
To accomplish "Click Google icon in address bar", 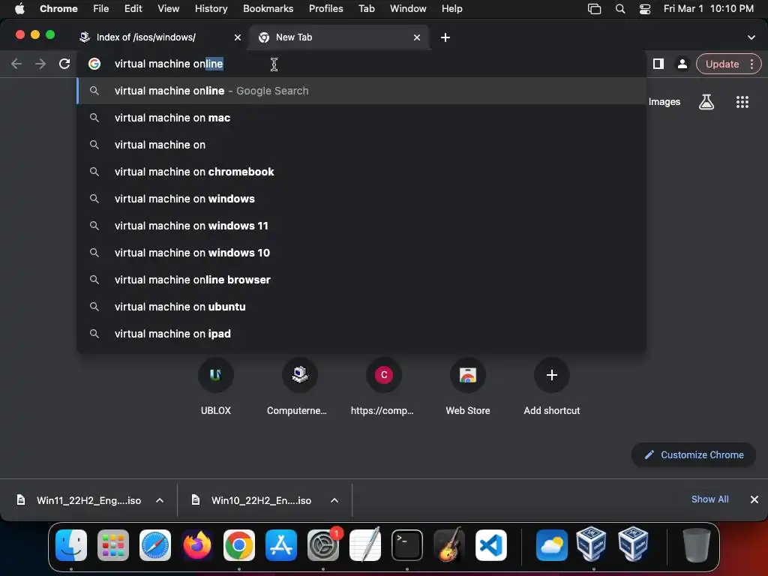I will point(94,64).
